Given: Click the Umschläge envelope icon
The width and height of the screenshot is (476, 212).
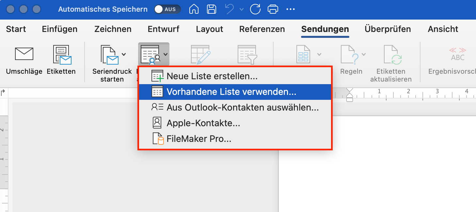Looking at the screenshot, I should 24,54.
